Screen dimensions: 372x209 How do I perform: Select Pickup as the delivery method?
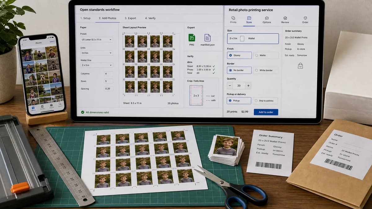point(239,101)
